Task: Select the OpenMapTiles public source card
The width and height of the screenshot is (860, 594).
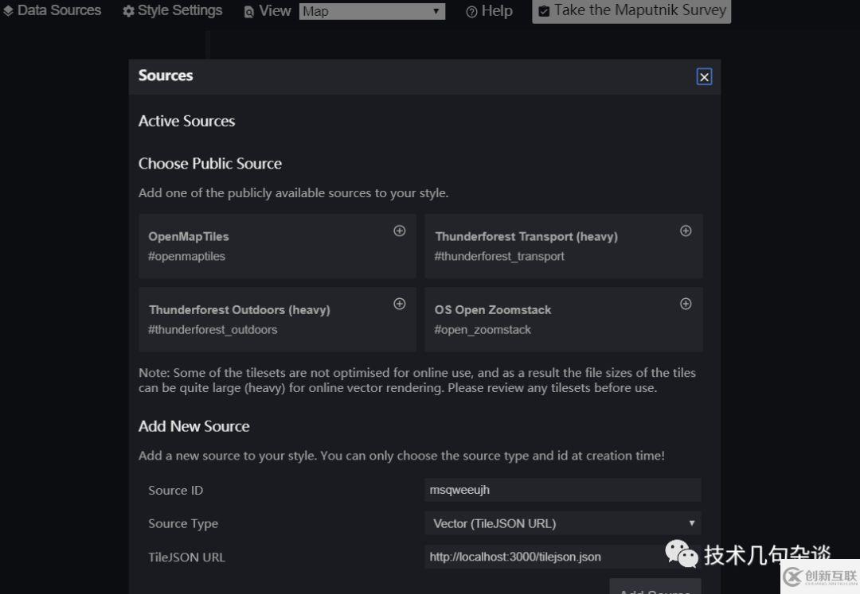Action: click(263, 247)
